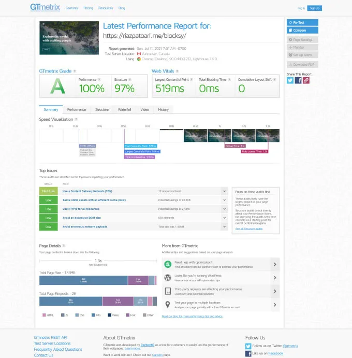
Task: Click the Chrome browser icon
Action: 139,59
